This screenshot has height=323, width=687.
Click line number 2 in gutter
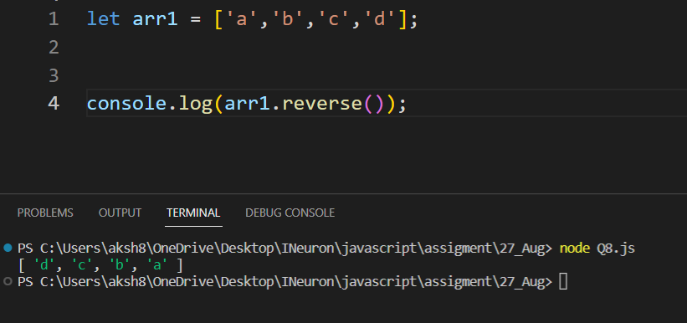pos(54,48)
